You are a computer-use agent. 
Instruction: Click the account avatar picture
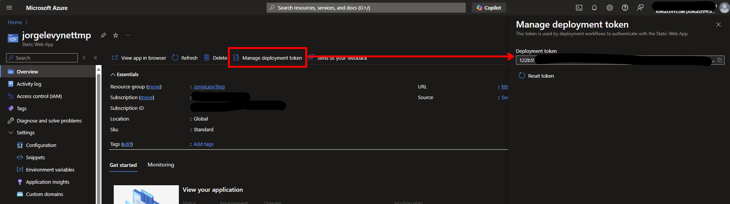coord(724,8)
